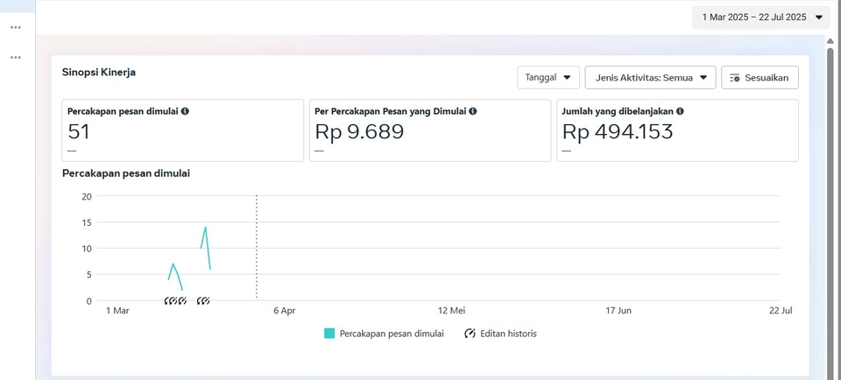Viewport: 841px width, 380px height.
Task: Click the dotted vertical line marker on chart
Action: tap(256, 245)
